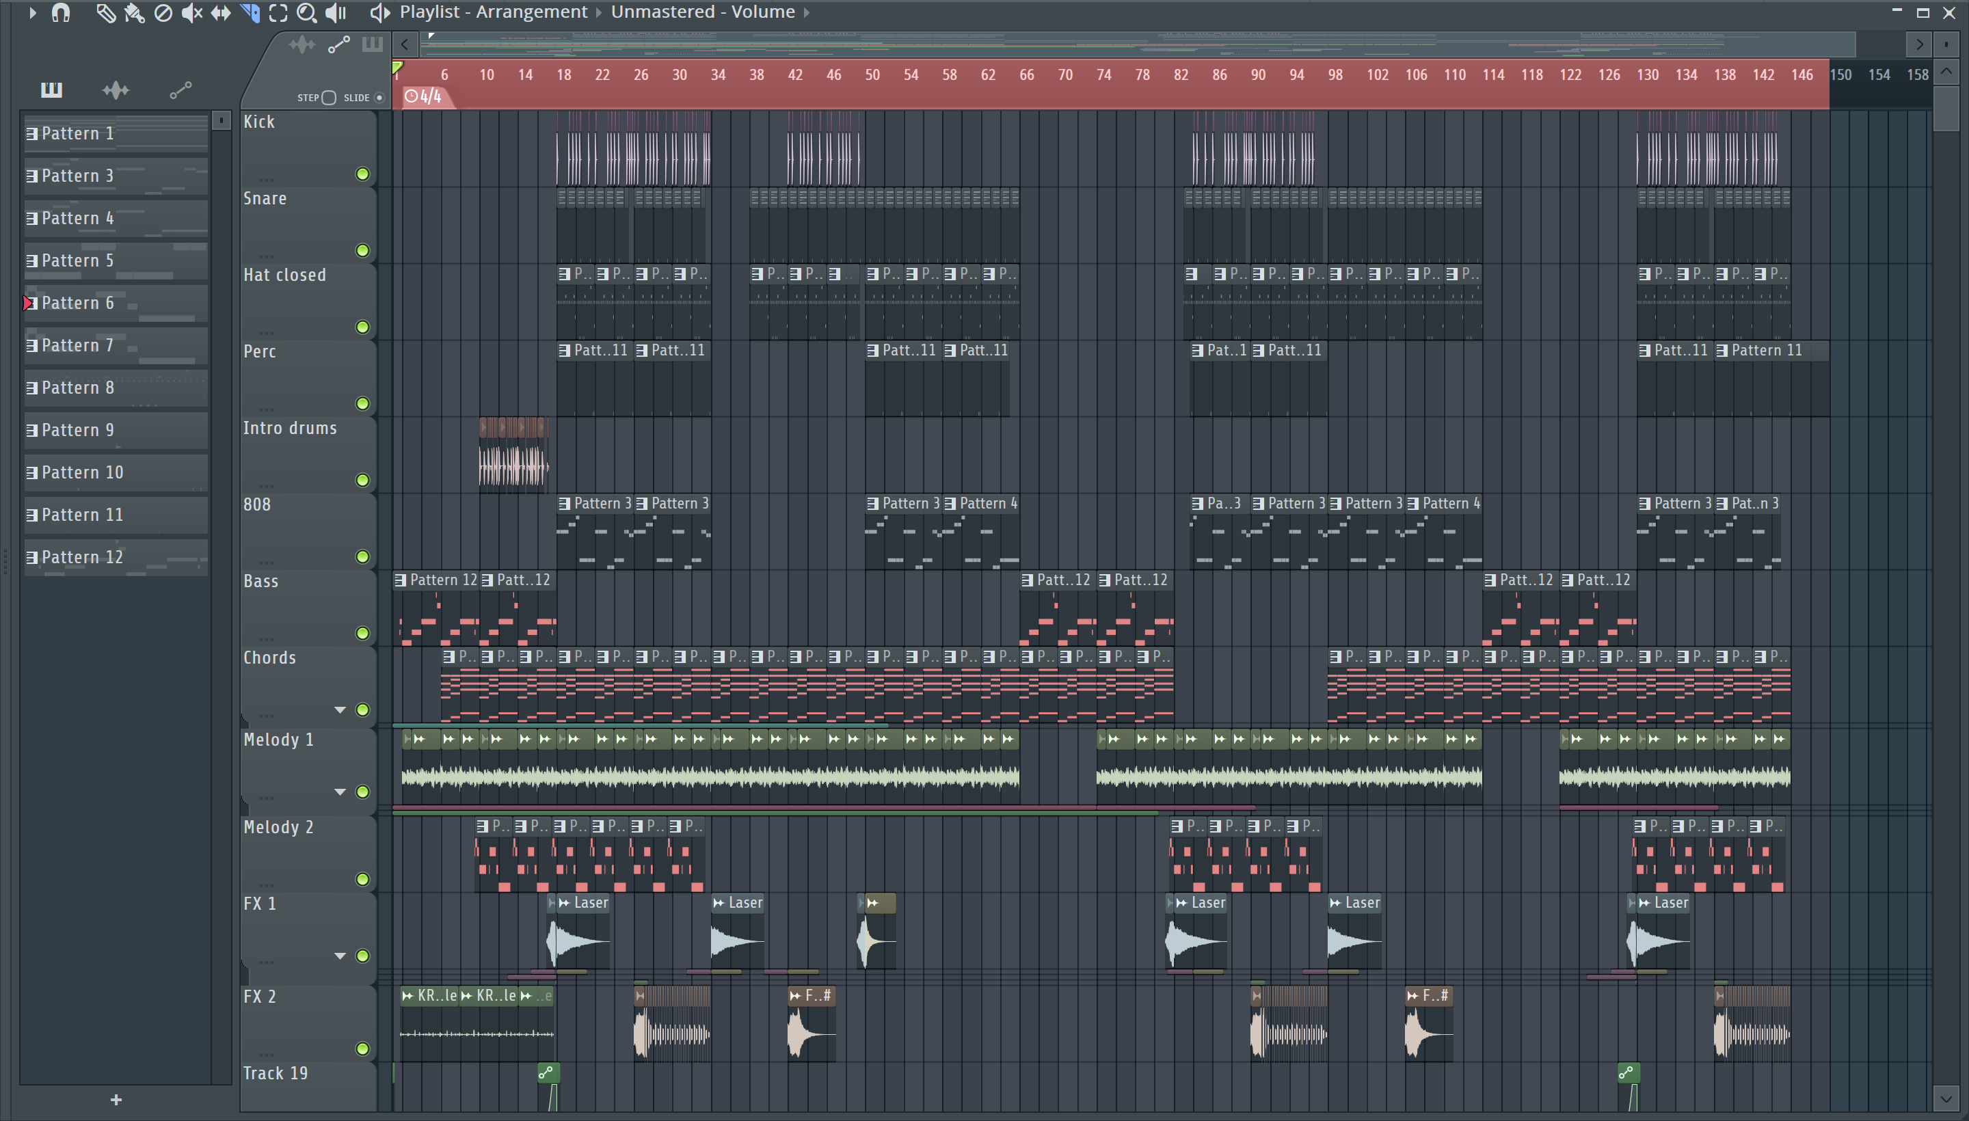Select Pattern 3 in the picker
The width and height of the screenshot is (1969, 1121).
116,176
